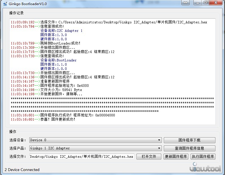Click the 更新固件程序 button
Screen dimensions: 225x175
tap(176, 156)
